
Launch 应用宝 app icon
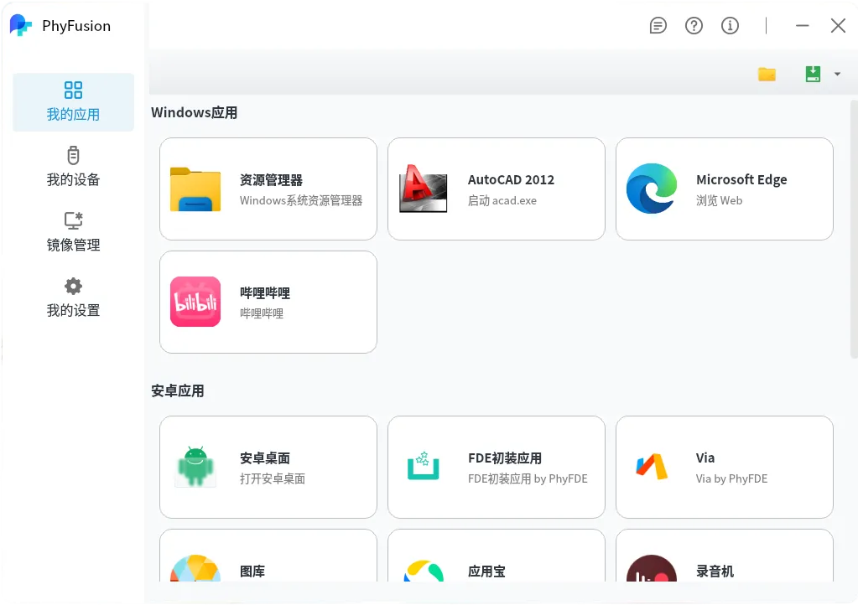click(x=423, y=571)
